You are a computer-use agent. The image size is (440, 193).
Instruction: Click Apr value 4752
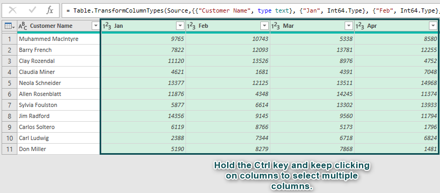[396, 61]
